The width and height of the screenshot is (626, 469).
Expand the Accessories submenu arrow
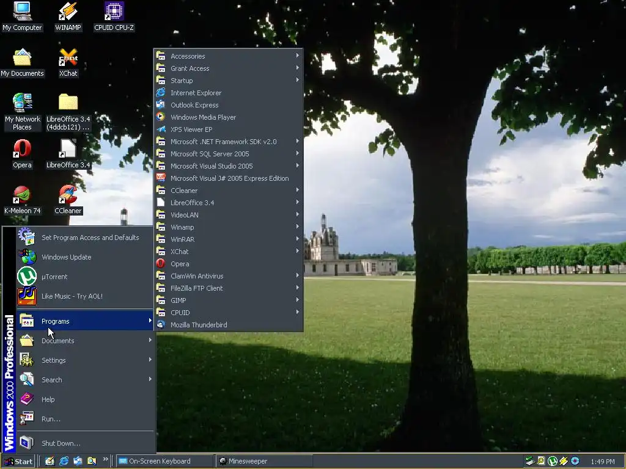(x=298, y=56)
